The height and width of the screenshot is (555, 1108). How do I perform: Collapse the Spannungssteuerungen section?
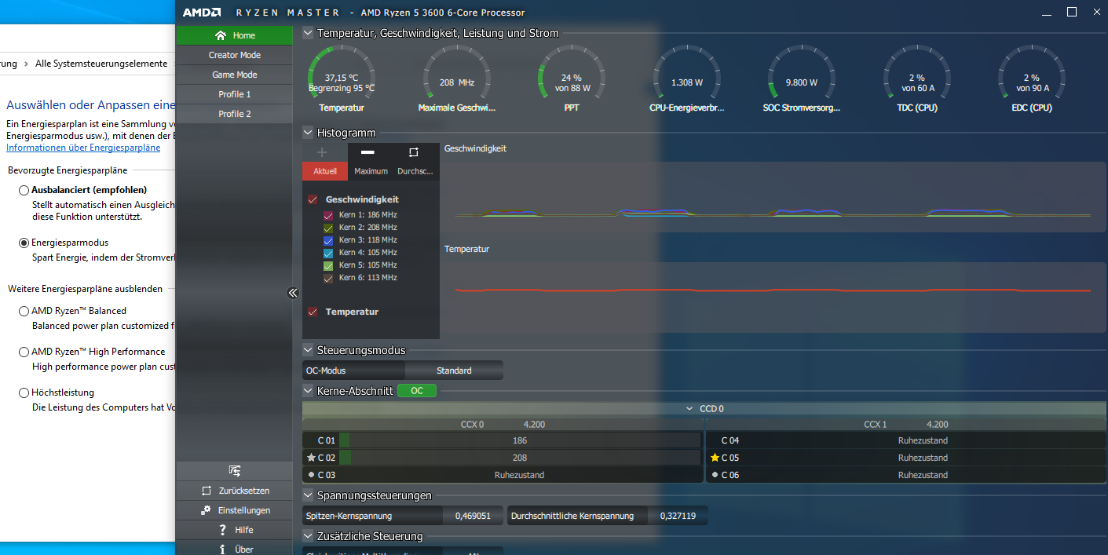pos(308,495)
